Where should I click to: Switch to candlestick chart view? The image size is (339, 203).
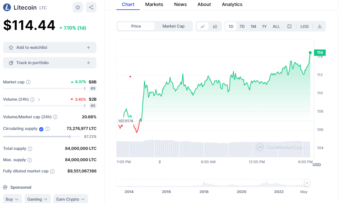[x=215, y=26]
